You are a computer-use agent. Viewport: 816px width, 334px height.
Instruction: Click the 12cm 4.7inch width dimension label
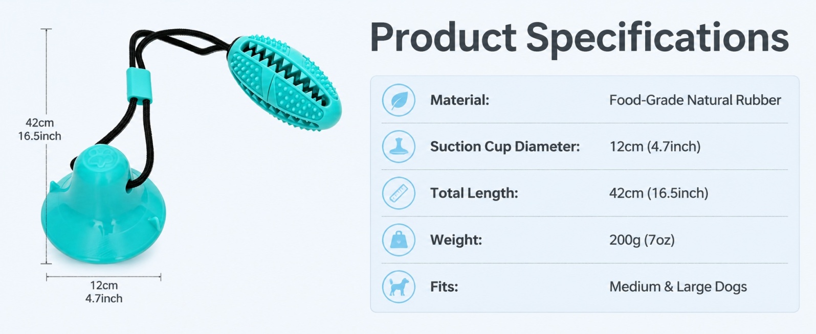[104, 292]
